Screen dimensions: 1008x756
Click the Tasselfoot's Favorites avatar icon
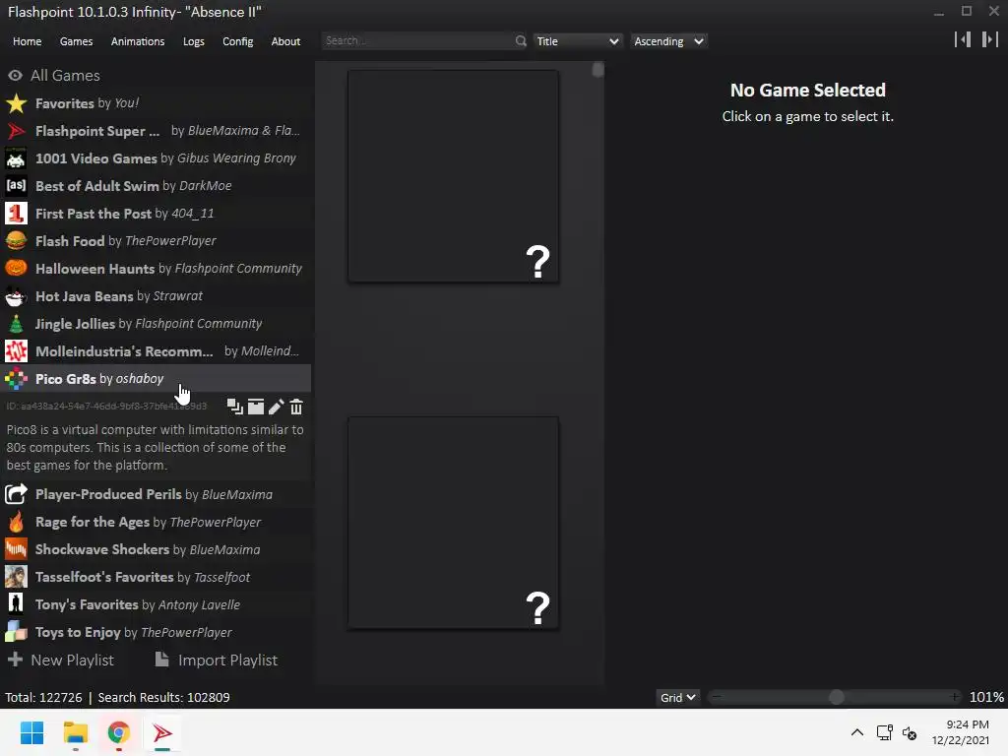[x=16, y=577]
